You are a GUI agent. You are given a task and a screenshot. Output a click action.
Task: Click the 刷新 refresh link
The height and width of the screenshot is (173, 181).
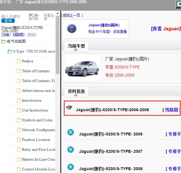(x=32, y=35)
